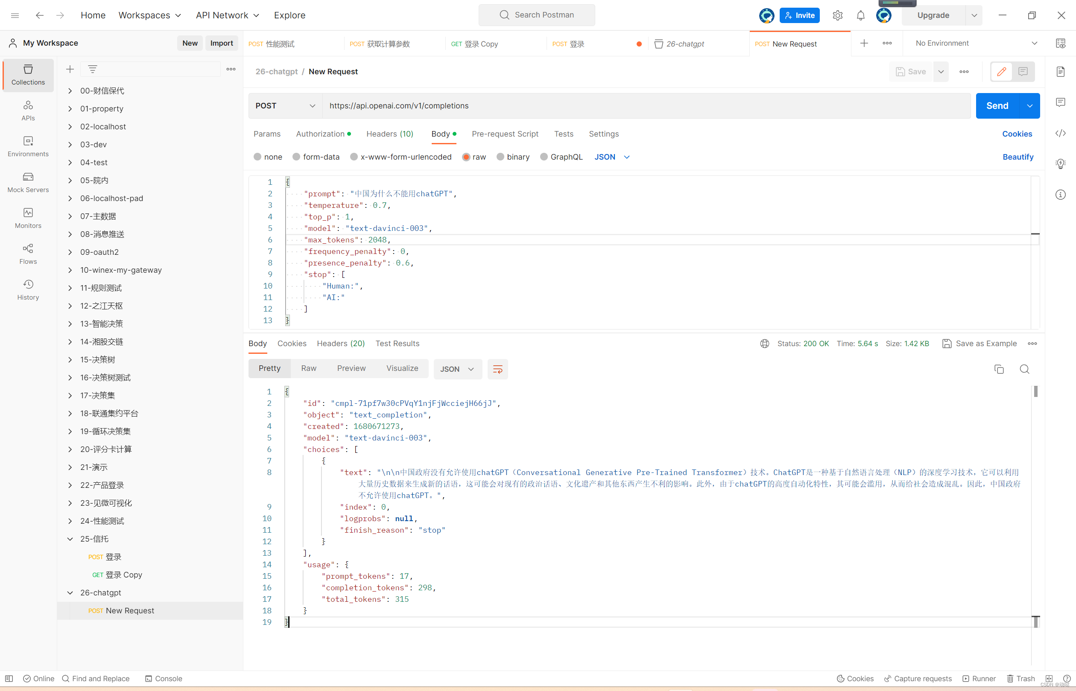Expand the 00-财信保代 collection

point(70,90)
